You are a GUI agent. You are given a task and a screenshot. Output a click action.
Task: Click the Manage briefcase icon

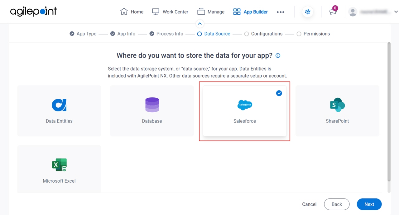tap(201, 12)
